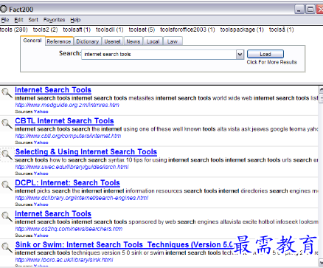Viewport: 323px width, 268px height.
Task: Click the dclibrary.org search-engines URL
Action: point(82,198)
